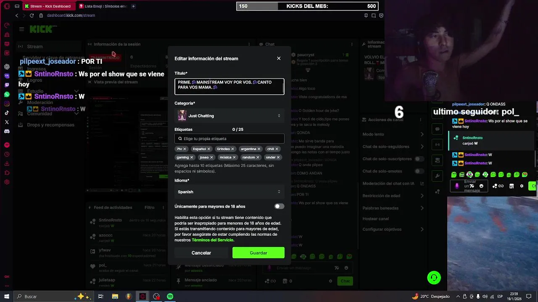Open Opera GX from the taskbar
Screen dimensions: 538x302
(x=142, y=297)
